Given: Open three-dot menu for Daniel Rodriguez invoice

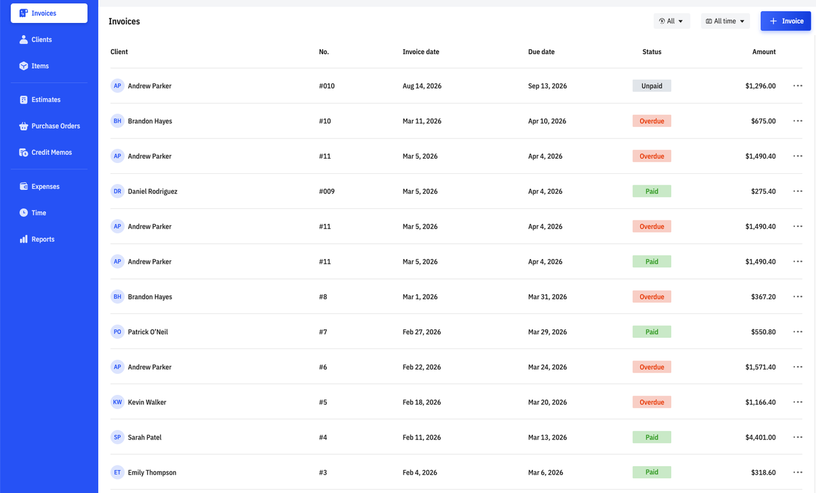Looking at the screenshot, I should pyautogui.click(x=798, y=191).
